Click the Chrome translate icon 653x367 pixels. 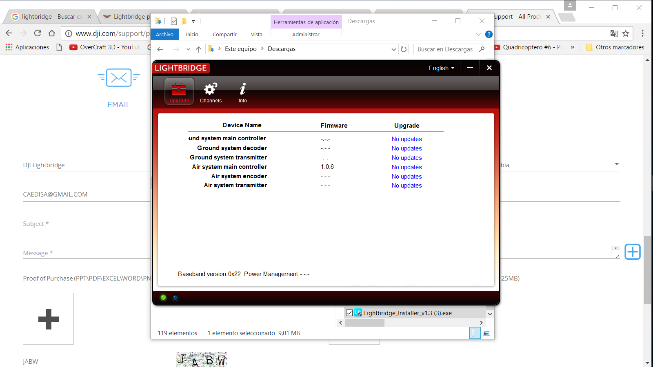coord(614,33)
